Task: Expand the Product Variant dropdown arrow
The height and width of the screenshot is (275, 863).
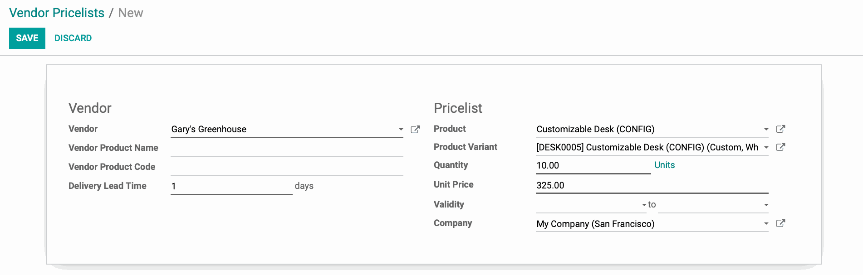Action: tap(766, 148)
